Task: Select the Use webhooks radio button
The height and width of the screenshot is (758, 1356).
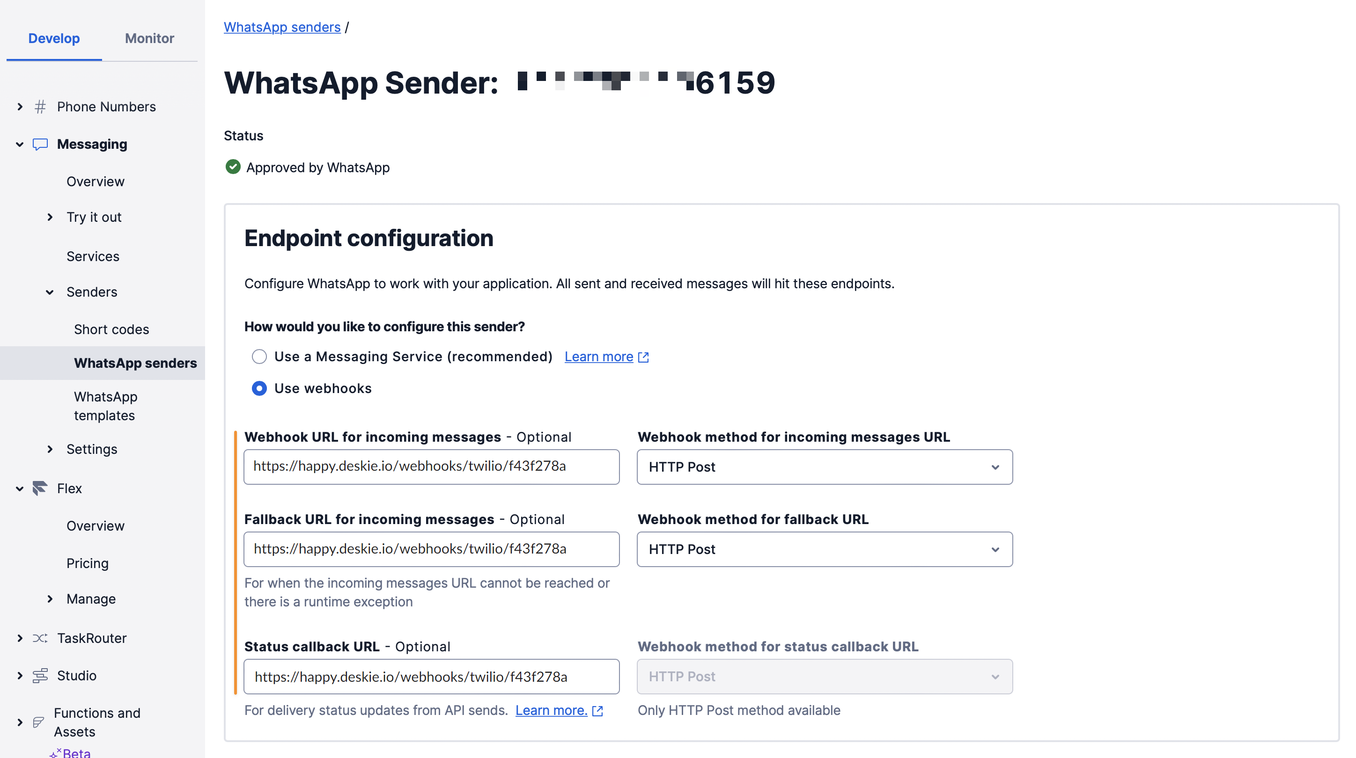Action: coord(259,388)
